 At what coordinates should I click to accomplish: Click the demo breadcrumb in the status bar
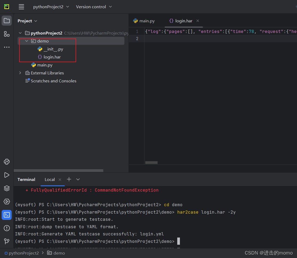(x=59, y=253)
